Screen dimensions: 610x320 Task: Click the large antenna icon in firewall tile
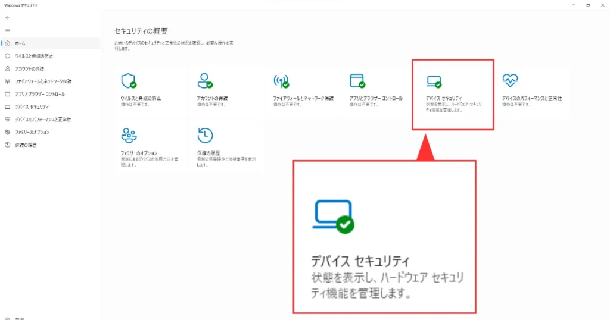tap(281, 81)
